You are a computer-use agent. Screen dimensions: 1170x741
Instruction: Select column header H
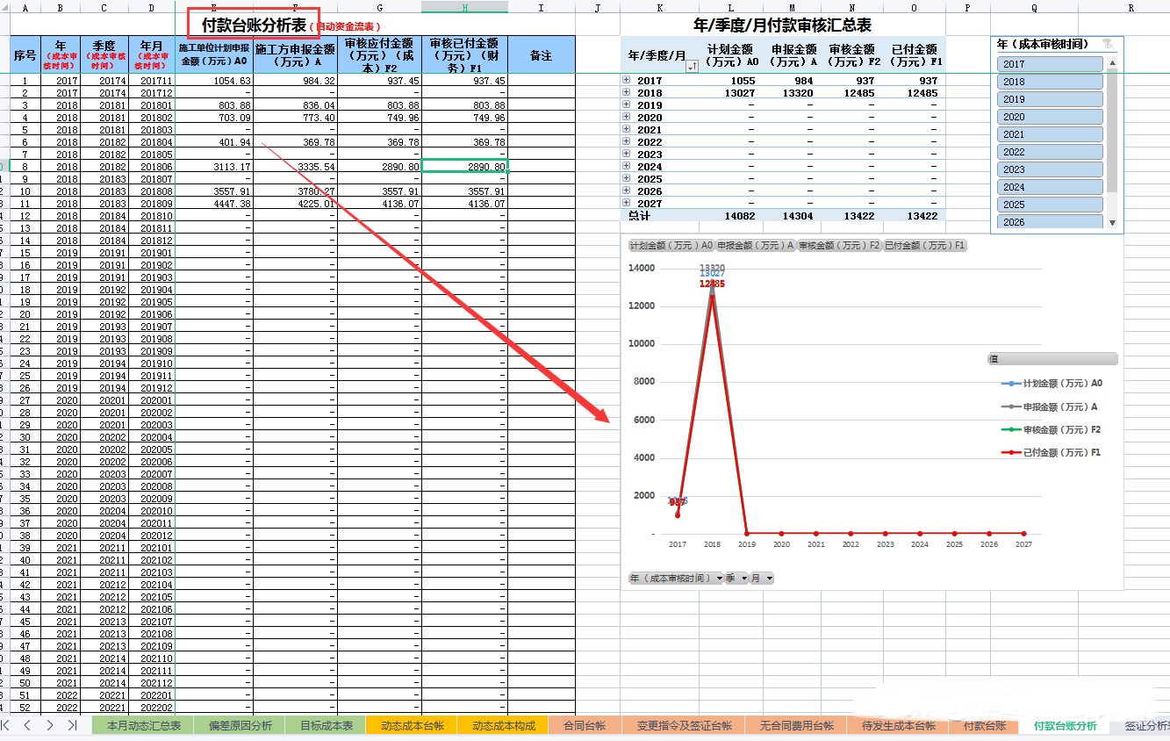pyautogui.click(x=464, y=6)
